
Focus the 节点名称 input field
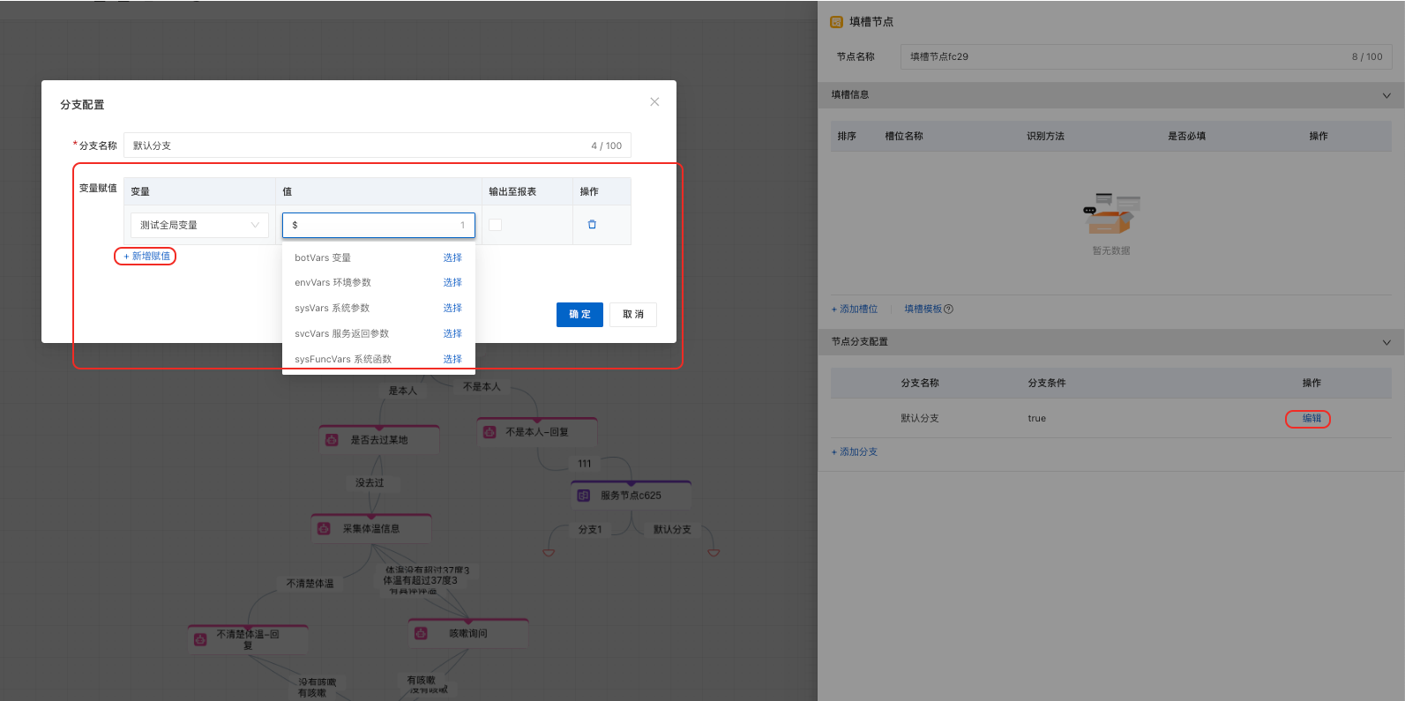(x=1146, y=56)
